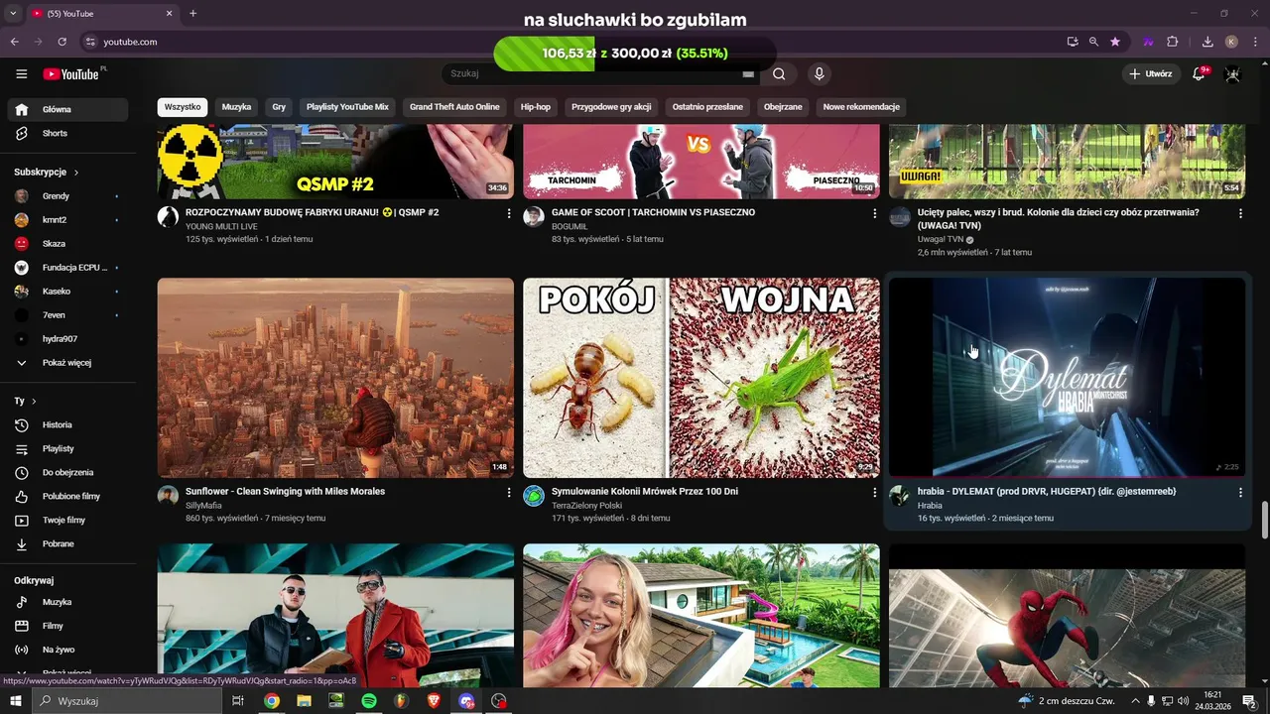Open the Dylemat Hrabia video thumbnail

coord(1067,378)
